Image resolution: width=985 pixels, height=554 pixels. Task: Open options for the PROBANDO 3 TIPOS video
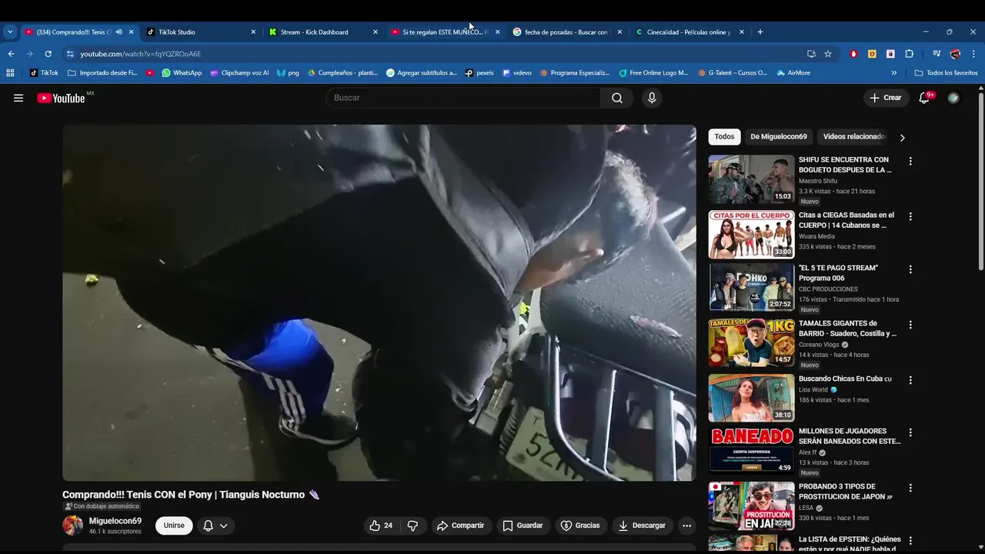coord(910,488)
